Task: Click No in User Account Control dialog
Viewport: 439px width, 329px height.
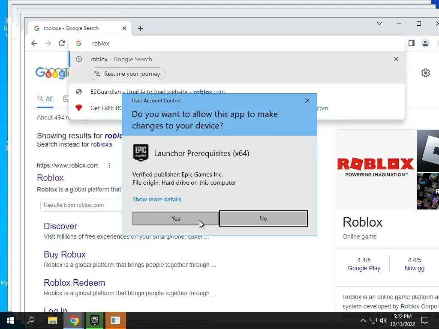Action: click(263, 218)
